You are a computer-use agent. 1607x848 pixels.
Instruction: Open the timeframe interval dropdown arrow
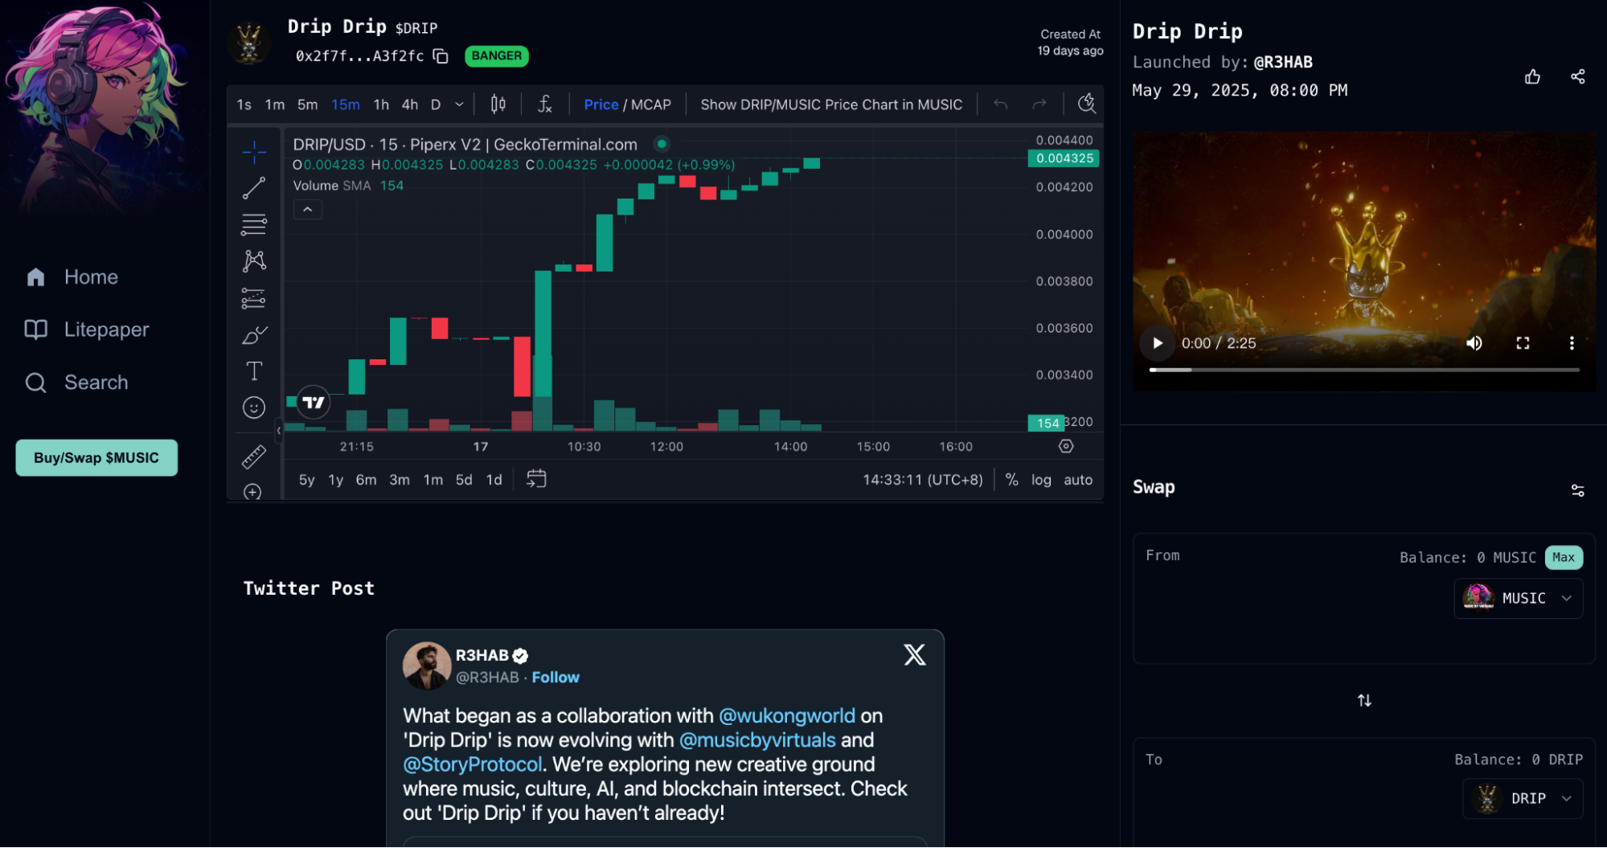point(459,104)
